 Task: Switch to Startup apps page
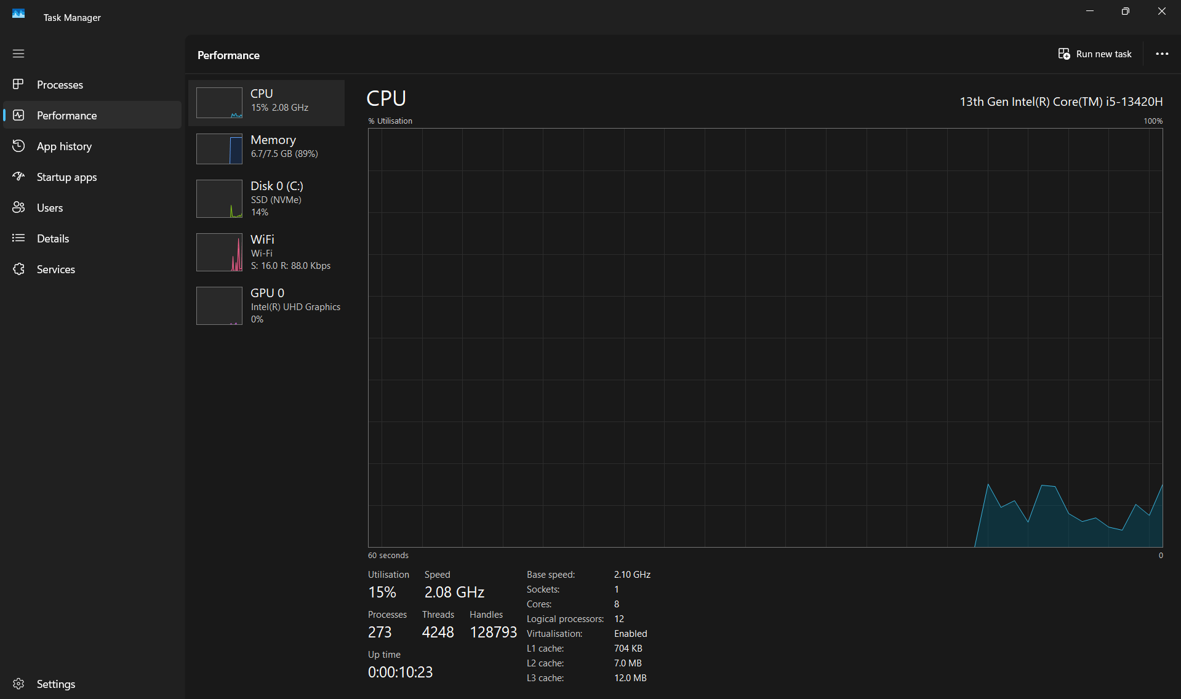(92, 177)
